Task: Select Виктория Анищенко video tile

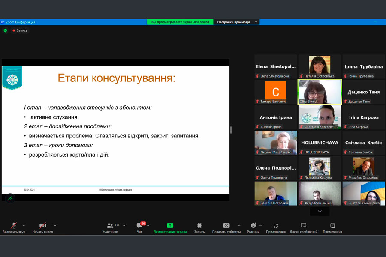Action: click(364, 193)
